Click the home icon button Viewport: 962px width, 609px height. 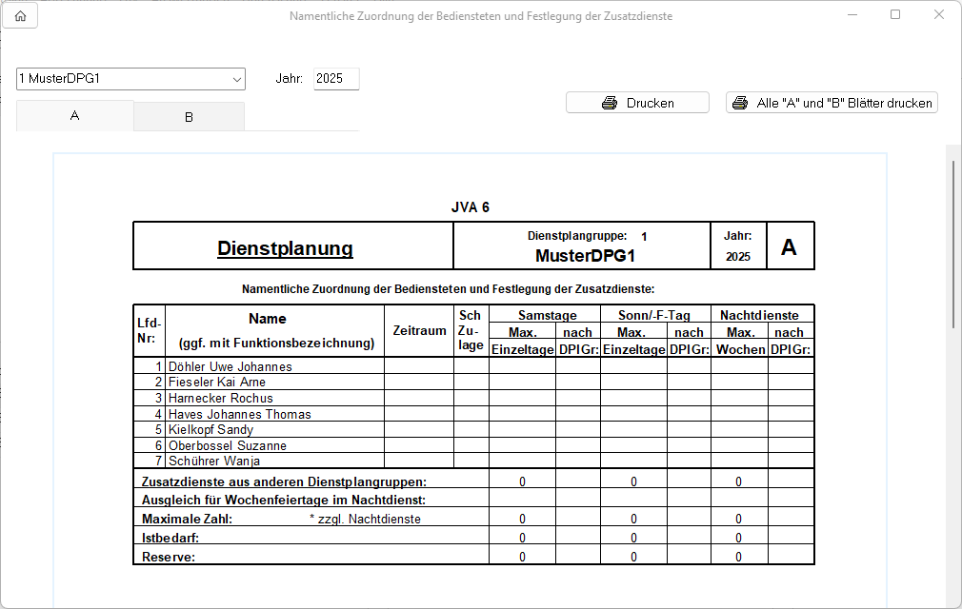(x=20, y=16)
